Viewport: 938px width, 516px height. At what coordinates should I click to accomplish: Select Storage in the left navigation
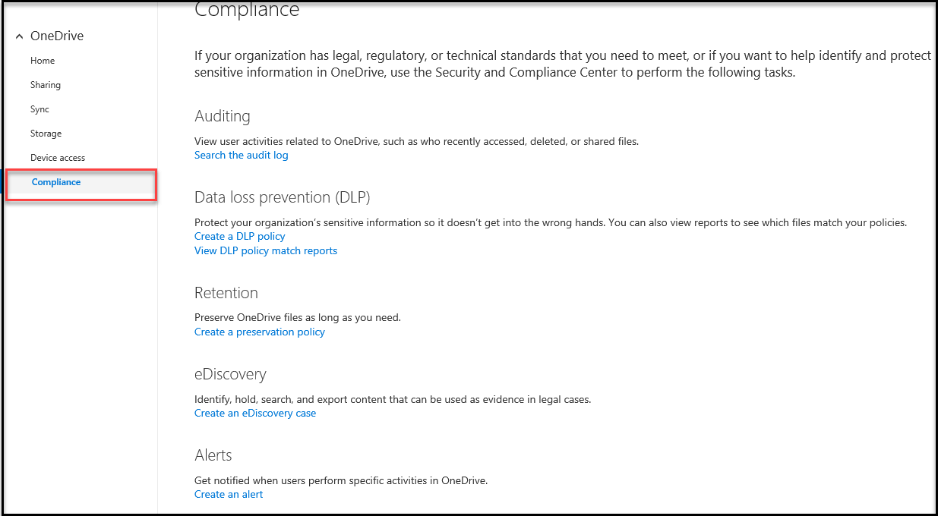coord(46,134)
